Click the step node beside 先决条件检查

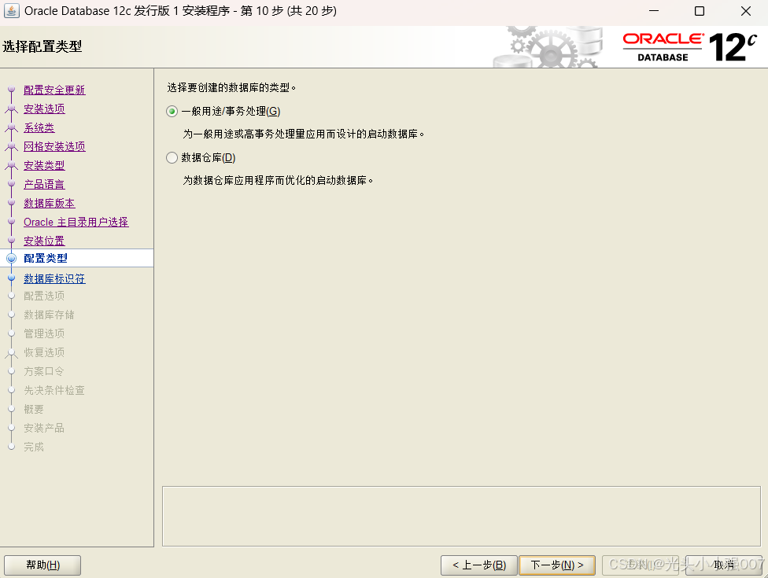11,390
